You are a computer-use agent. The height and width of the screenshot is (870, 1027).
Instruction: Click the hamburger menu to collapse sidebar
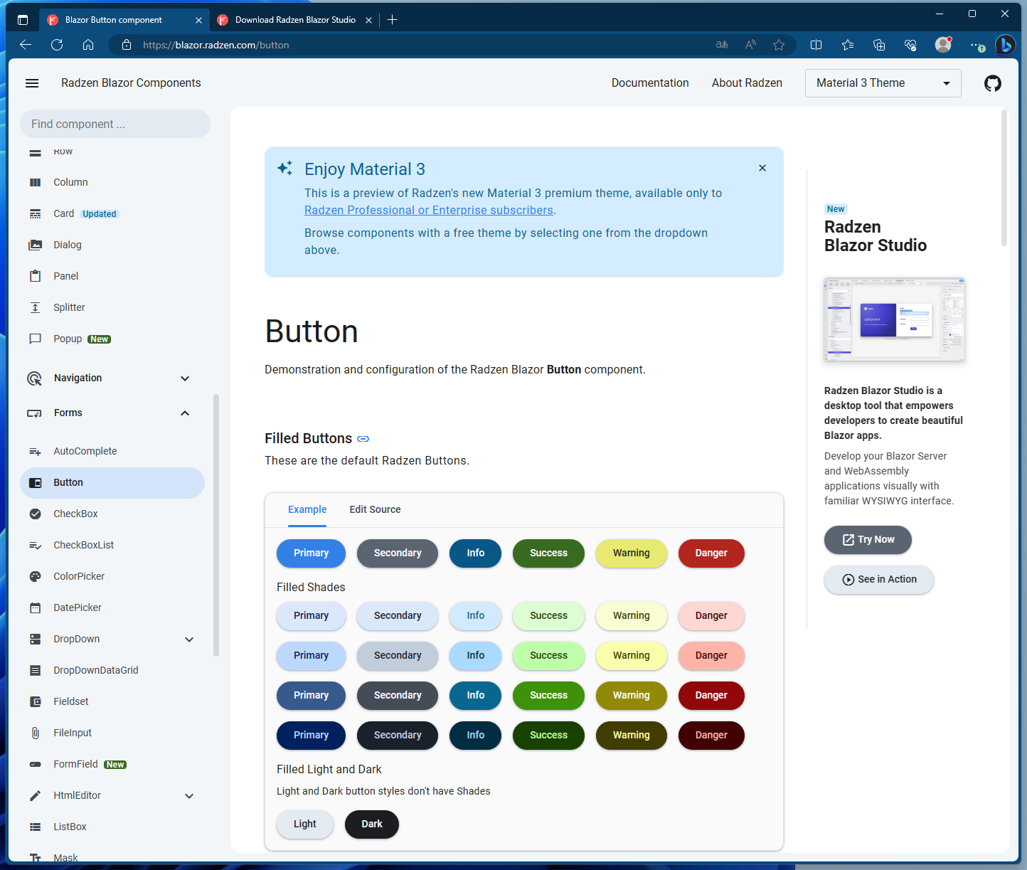click(x=31, y=83)
